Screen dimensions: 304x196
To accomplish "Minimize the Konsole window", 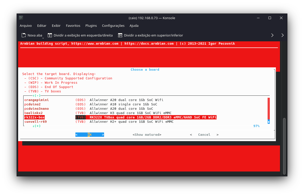I will coord(258,18).
